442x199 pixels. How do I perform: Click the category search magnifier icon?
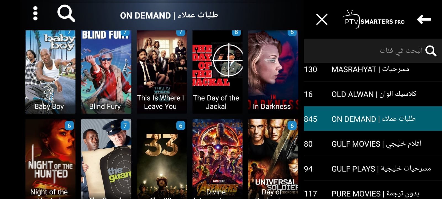tap(431, 51)
